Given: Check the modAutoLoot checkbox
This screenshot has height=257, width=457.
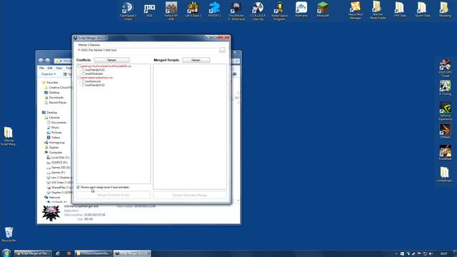Looking at the screenshot, I should tap(84, 81).
